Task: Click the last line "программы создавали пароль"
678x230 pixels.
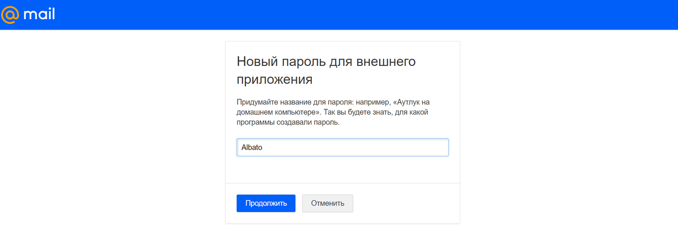Action: click(288, 122)
